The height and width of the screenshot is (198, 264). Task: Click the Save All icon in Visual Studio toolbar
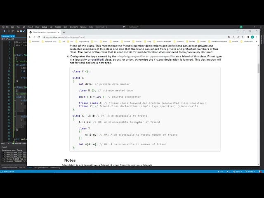coord(24,31)
